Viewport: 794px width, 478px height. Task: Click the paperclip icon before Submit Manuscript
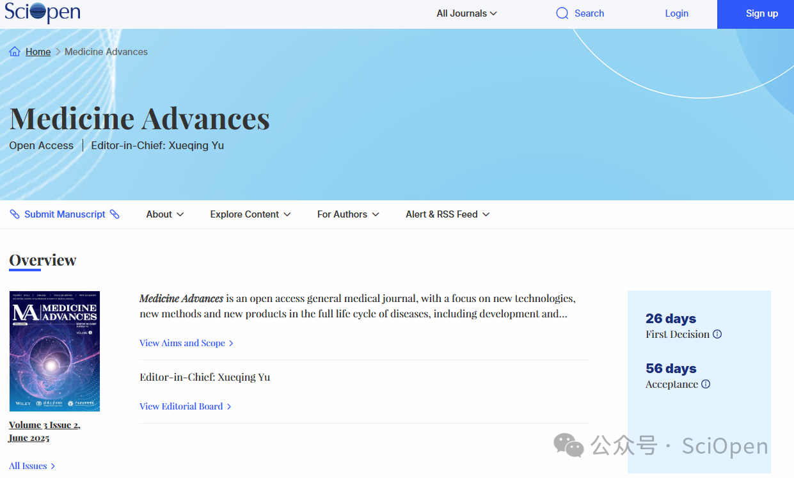click(x=15, y=214)
